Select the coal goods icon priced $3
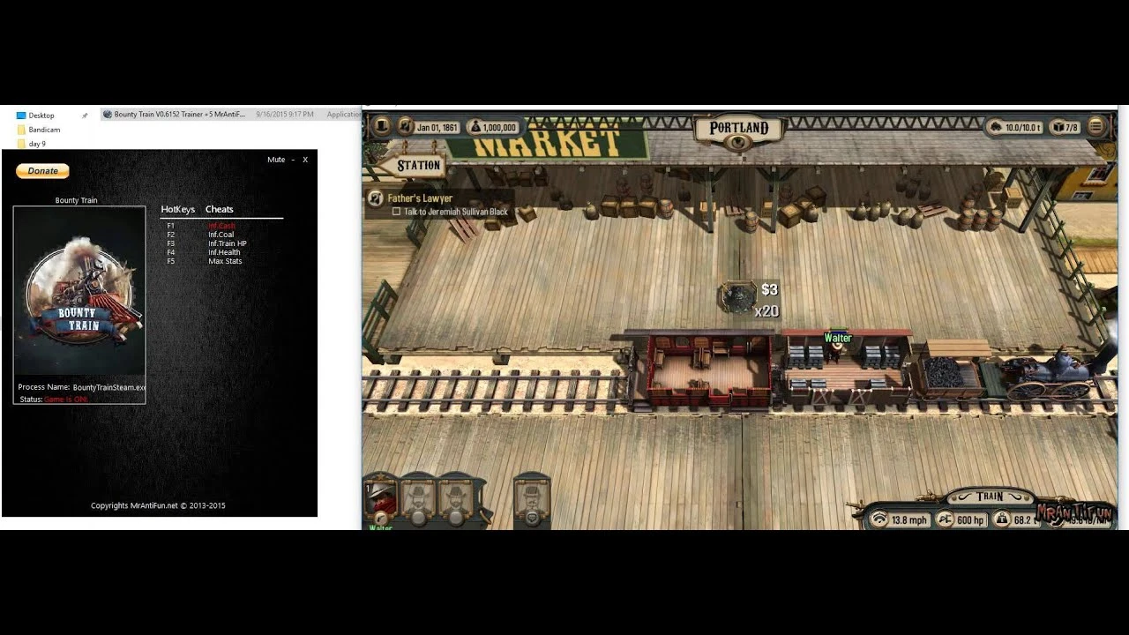The width and height of the screenshot is (1129, 635). (737, 296)
